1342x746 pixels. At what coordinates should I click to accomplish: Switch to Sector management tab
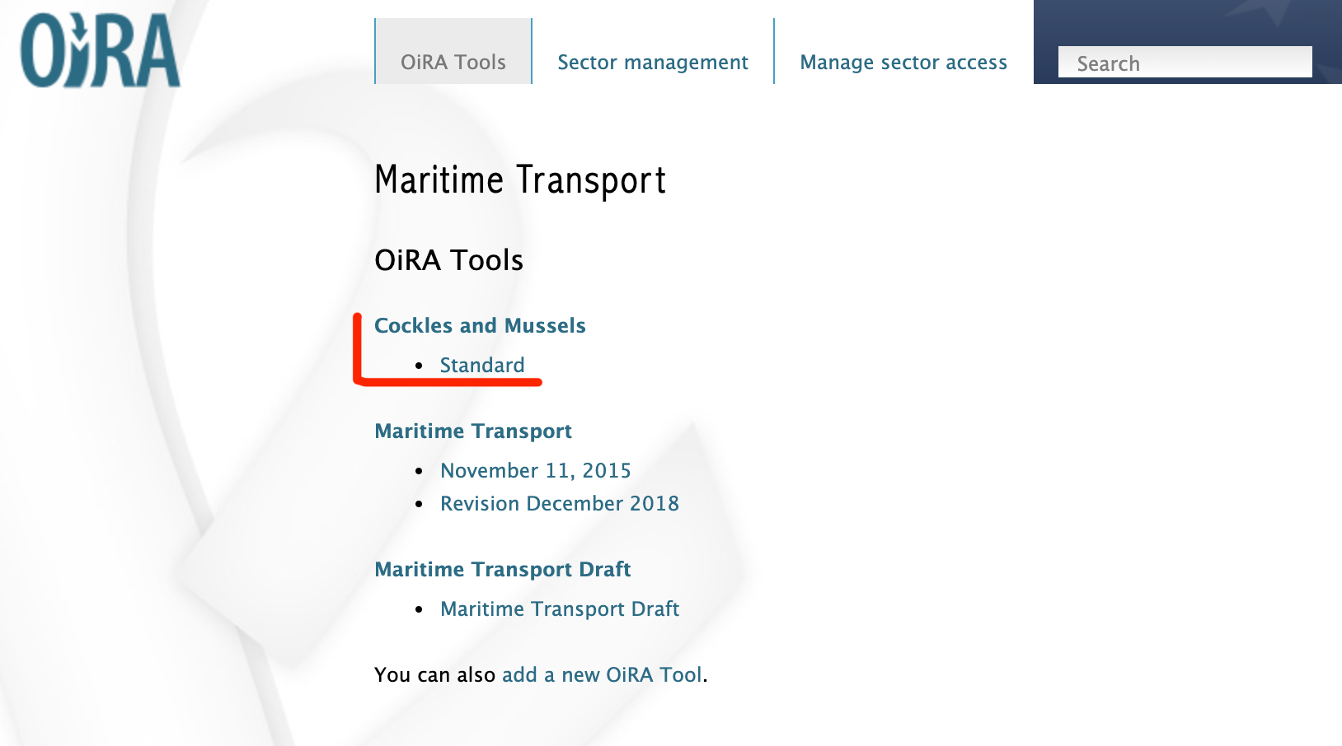tap(652, 61)
